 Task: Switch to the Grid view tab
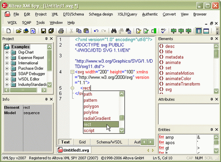click(x=82, y=142)
